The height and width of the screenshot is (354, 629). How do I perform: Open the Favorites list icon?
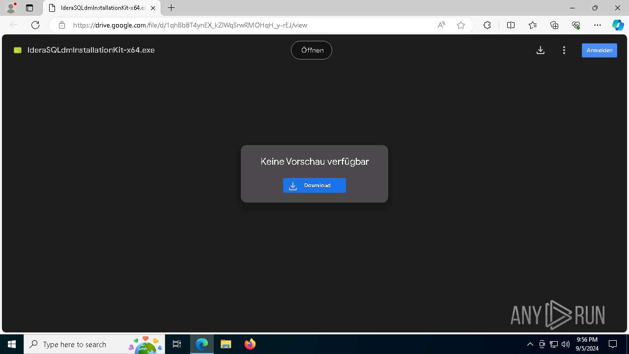(533, 25)
